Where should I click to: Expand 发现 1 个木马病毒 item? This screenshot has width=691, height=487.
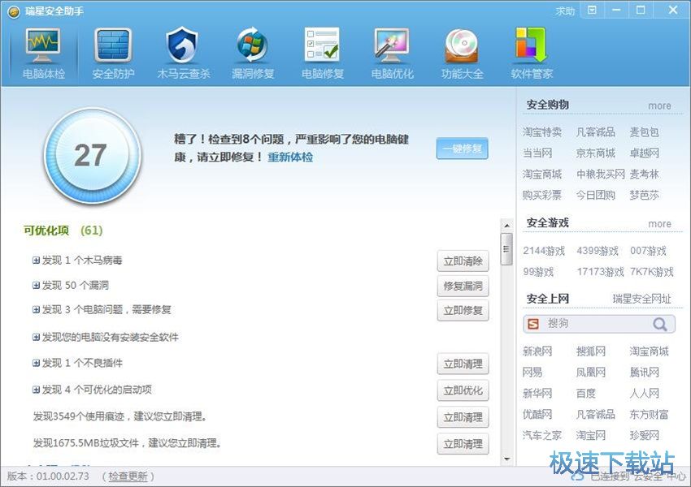pyautogui.click(x=36, y=261)
